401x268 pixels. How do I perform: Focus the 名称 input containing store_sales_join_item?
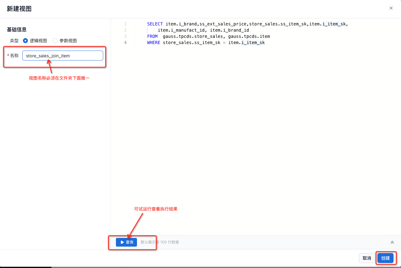tap(63, 56)
